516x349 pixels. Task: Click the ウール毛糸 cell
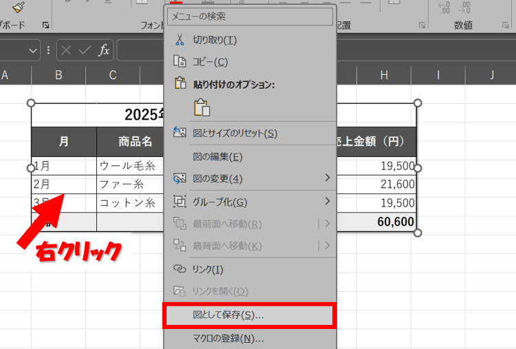[130, 166]
